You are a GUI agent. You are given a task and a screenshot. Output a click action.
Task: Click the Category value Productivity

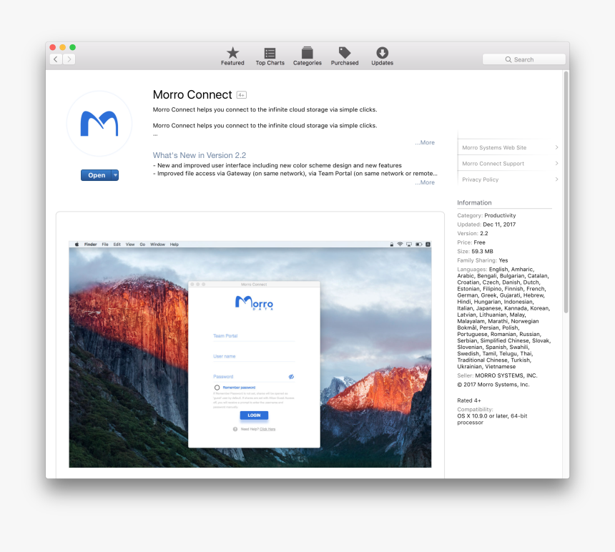500,216
